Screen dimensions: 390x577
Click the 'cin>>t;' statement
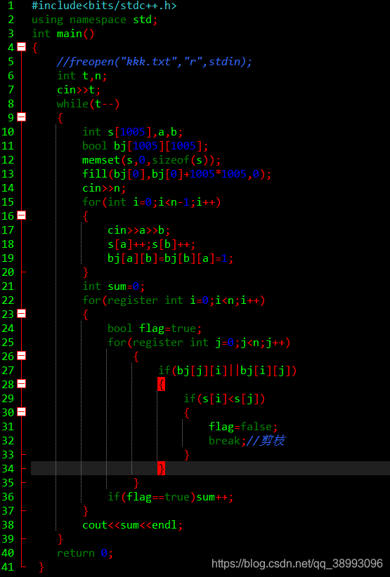79,90
